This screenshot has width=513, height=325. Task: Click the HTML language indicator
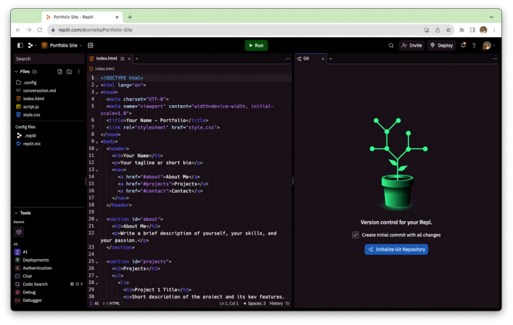pyautogui.click(x=112, y=303)
